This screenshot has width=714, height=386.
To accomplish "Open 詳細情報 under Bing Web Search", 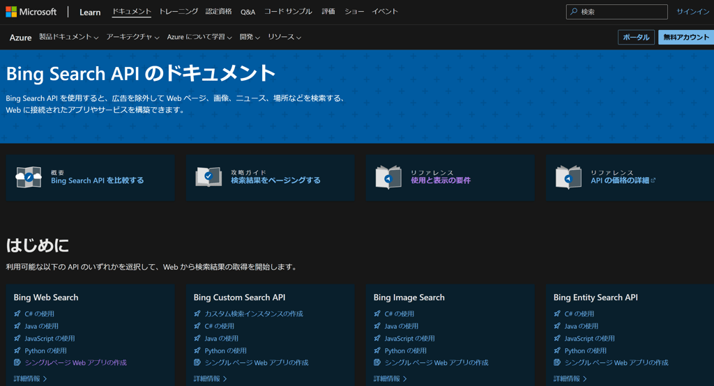I will coord(30,379).
